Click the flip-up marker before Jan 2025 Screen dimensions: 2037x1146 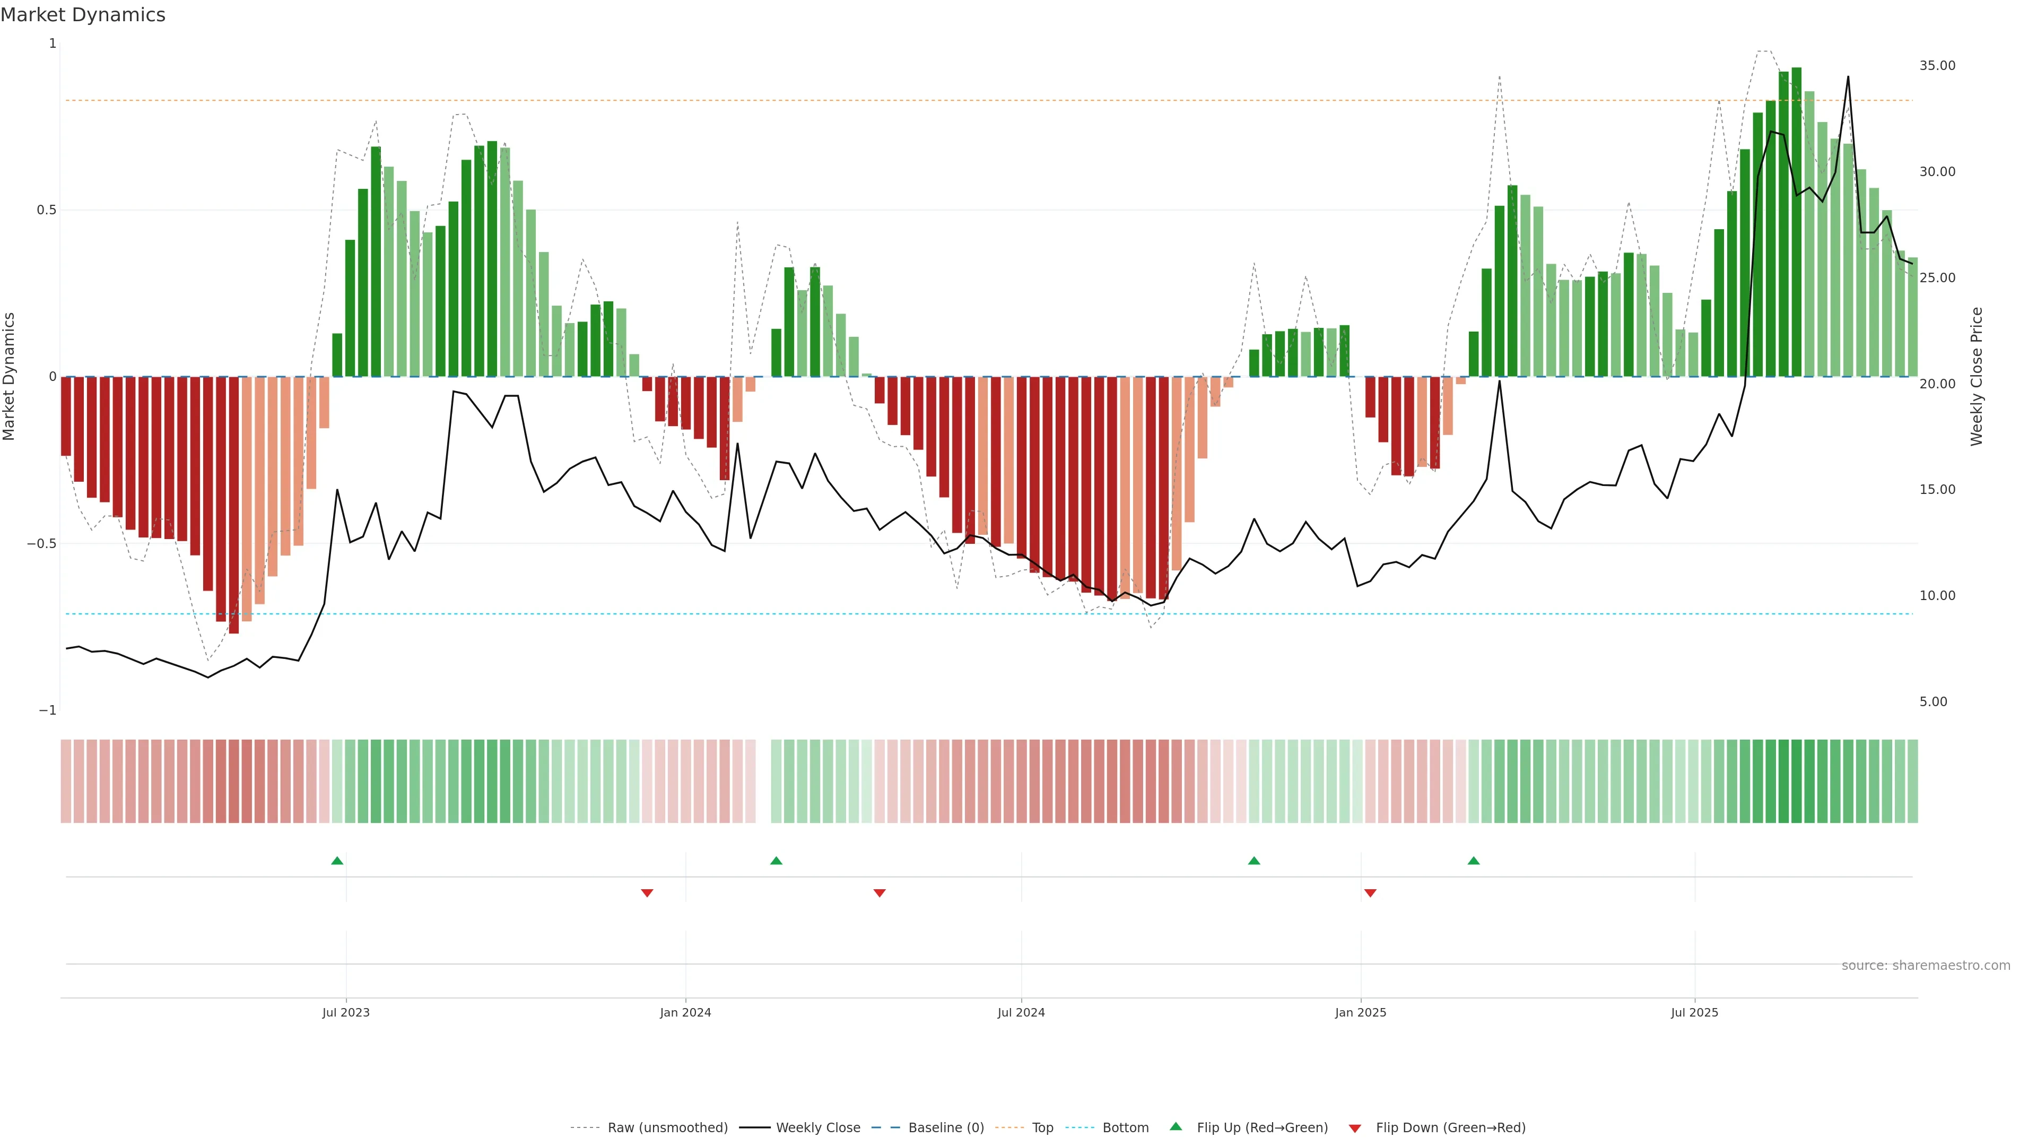(1253, 861)
